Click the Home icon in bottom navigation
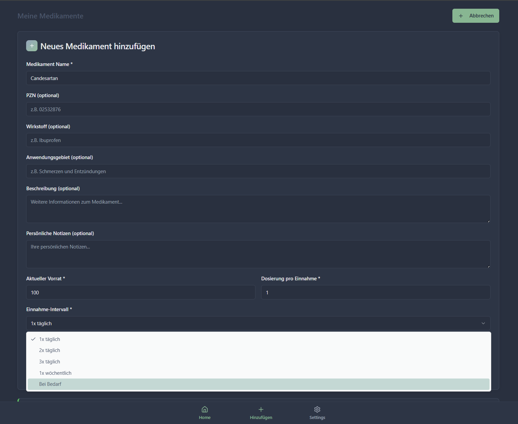Viewport: 518px width, 424px height. point(205,409)
